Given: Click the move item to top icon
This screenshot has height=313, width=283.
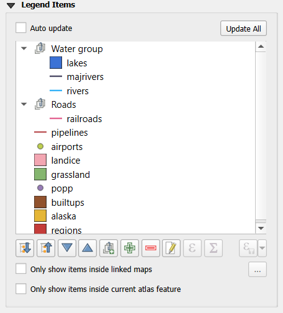Looking at the screenshot, I should (46, 248).
